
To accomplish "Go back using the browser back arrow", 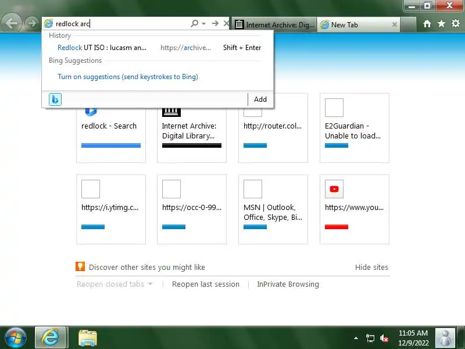I will coord(11,23).
